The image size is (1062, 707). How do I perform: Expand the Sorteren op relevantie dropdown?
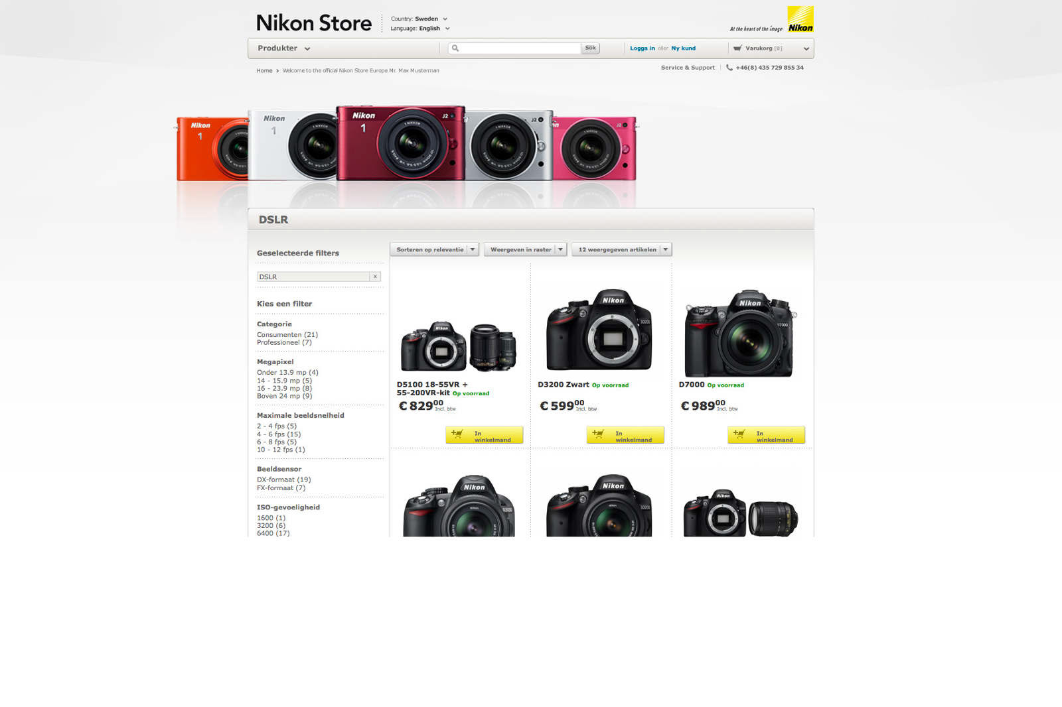434,249
